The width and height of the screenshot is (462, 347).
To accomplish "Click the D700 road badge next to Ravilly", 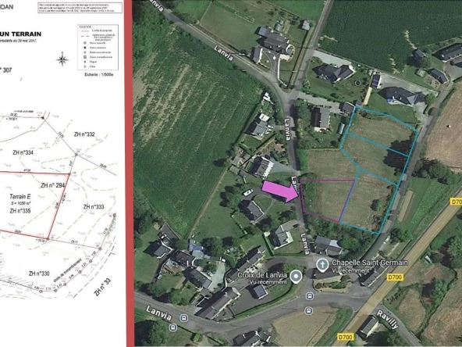I will point(346,337).
